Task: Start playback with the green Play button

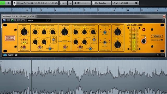Action: (3, 3)
